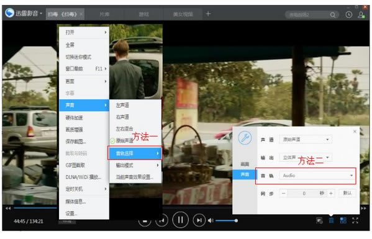Skip to previous video
Screen dimensions: 372x239
click(x=161, y=220)
